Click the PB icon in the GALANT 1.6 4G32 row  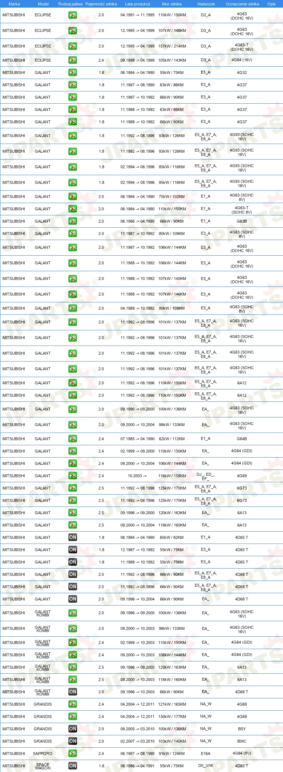pos(72,73)
